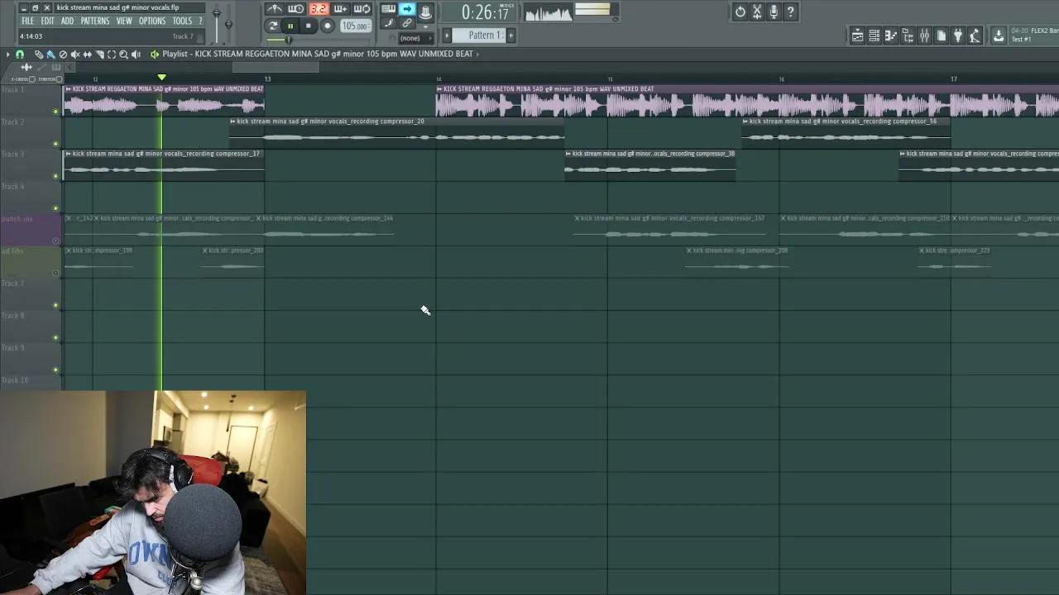Screen dimensions: 1059x595
Task: Open the OPTIONS menu
Action: click(x=152, y=21)
